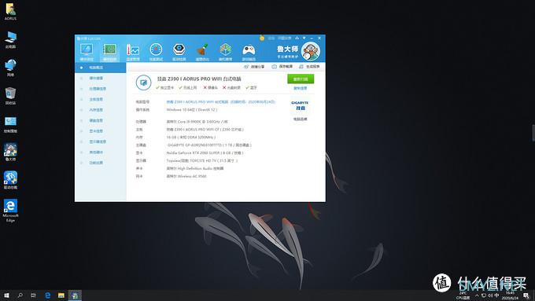Open the Microsoft Edge desktop shortcut
Screen dimensions: 535x301
pyautogui.click(x=10, y=211)
